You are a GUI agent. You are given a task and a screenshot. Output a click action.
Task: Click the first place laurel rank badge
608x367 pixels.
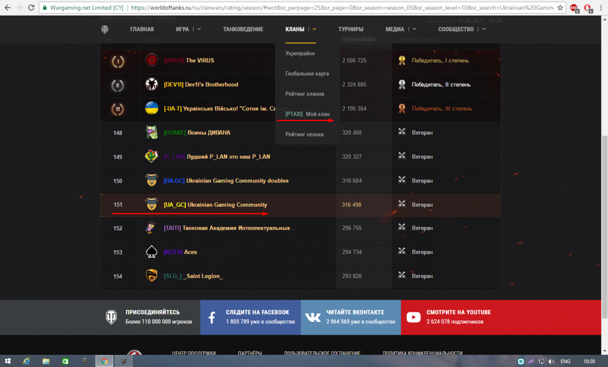[118, 61]
